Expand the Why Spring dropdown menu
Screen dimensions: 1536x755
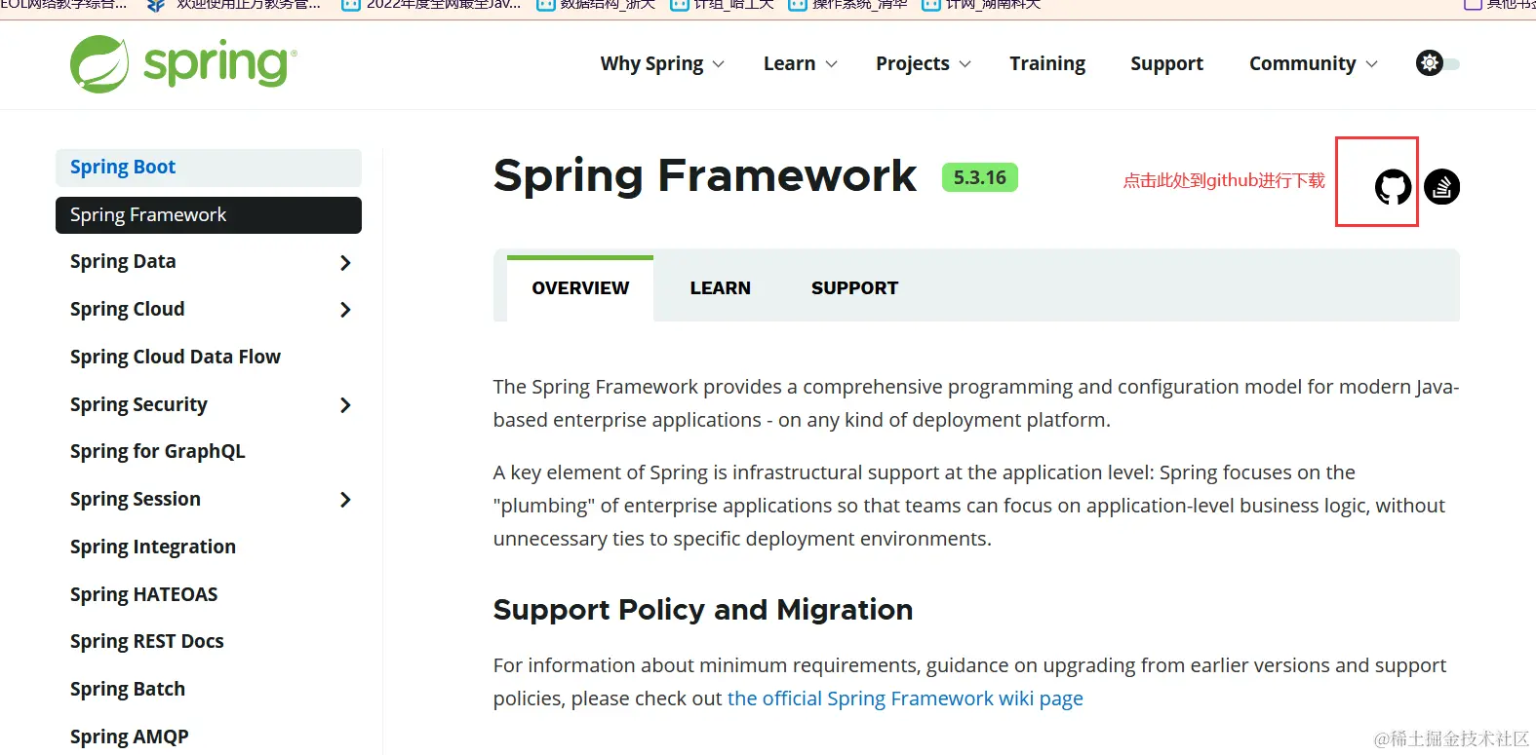(x=662, y=63)
